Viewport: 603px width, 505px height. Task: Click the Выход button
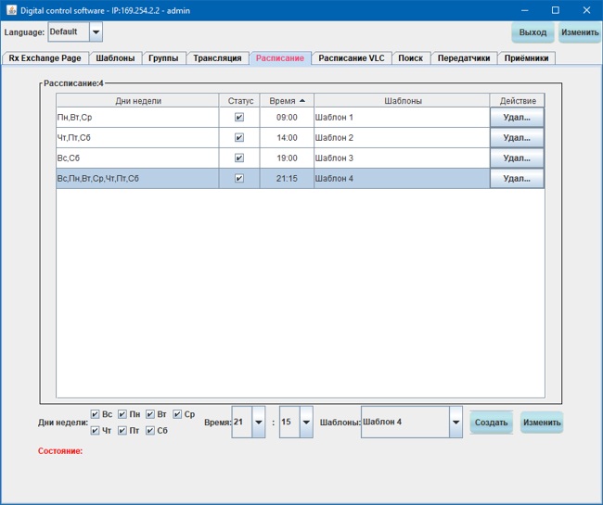pyautogui.click(x=532, y=32)
